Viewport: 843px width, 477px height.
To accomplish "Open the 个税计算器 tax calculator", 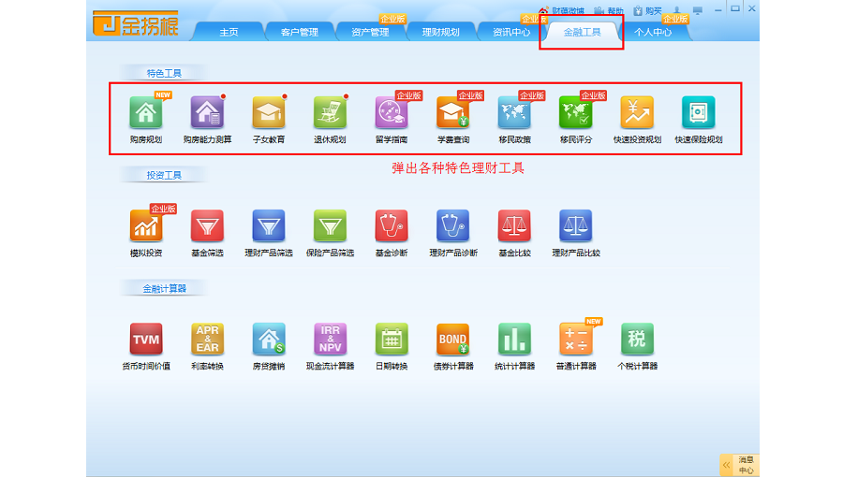I will [637, 339].
